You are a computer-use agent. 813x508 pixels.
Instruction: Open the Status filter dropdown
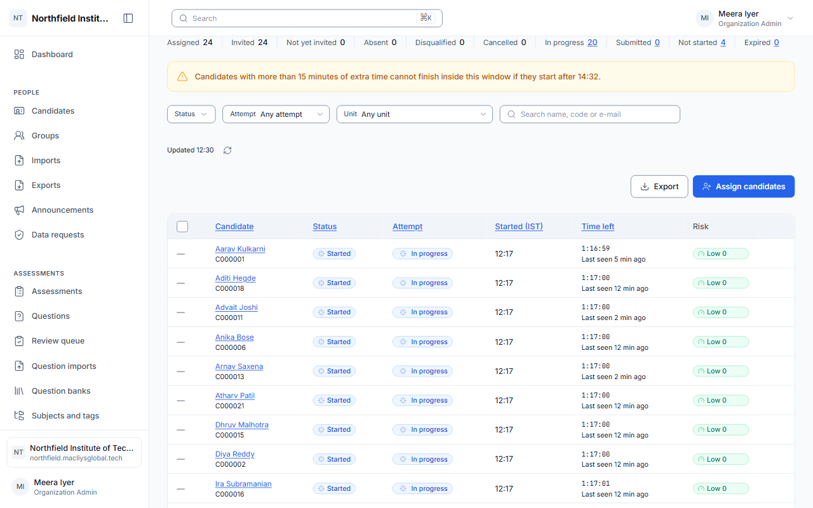[191, 114]
